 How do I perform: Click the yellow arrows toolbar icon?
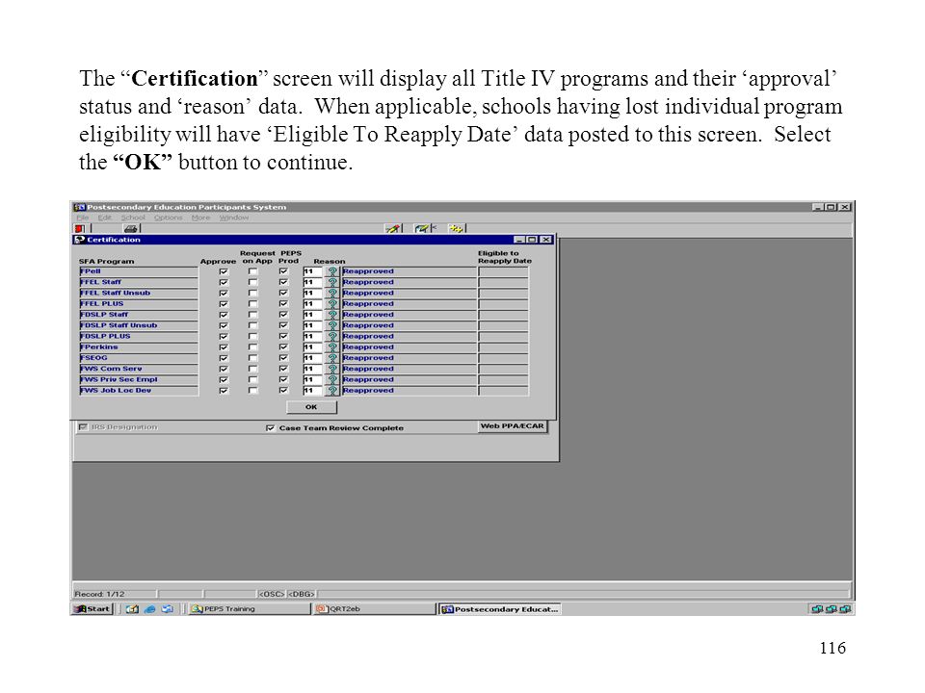(455, 229)
